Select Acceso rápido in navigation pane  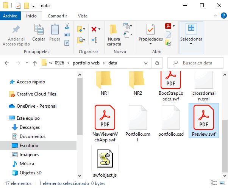click(31, 82)
